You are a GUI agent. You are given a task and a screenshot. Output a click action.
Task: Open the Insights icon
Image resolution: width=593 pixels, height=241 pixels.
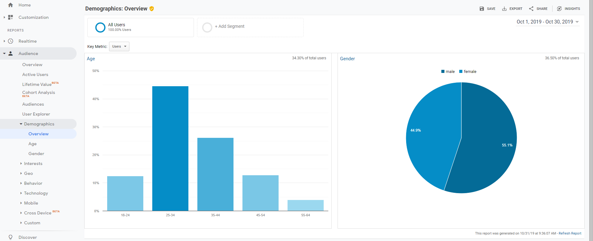[x=559, y=9]
